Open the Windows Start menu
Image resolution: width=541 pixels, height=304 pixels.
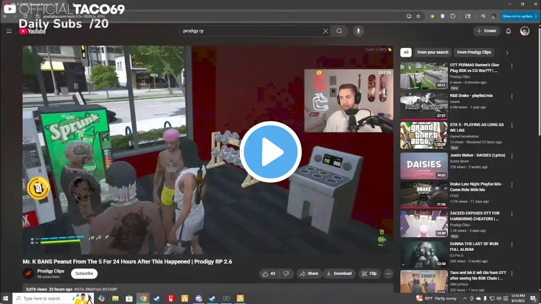pyautogui.click(x=6, y=299)
